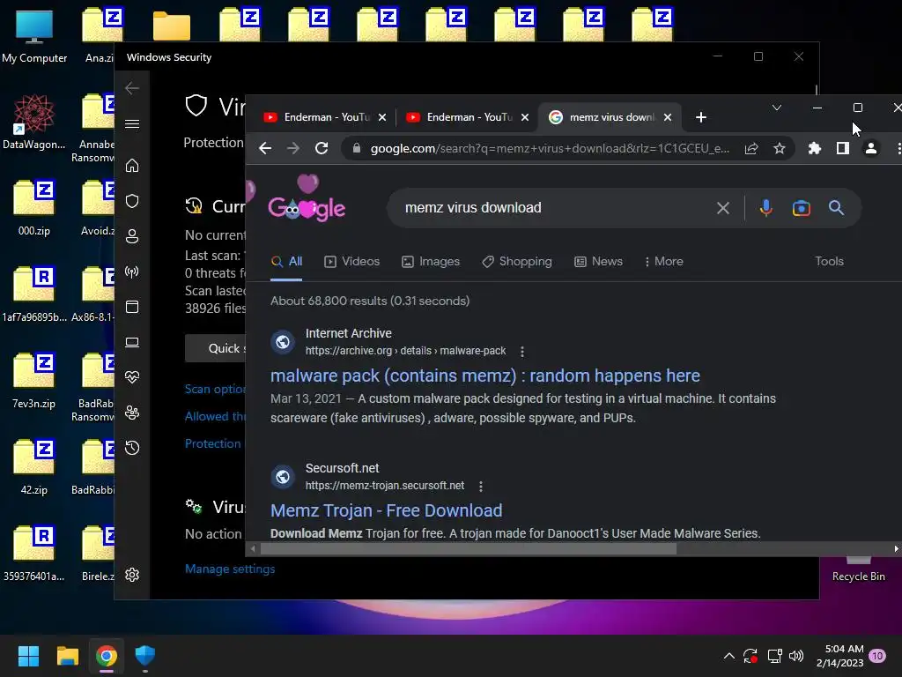Expand the More search filters menu
902x677 pixels.
(x=664, y=261)
